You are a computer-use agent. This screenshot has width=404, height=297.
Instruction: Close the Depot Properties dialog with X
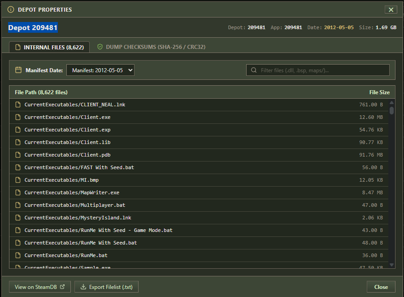point(391,9)
